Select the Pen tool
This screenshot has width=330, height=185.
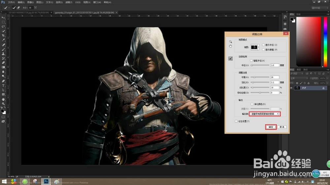click(3, 81)
